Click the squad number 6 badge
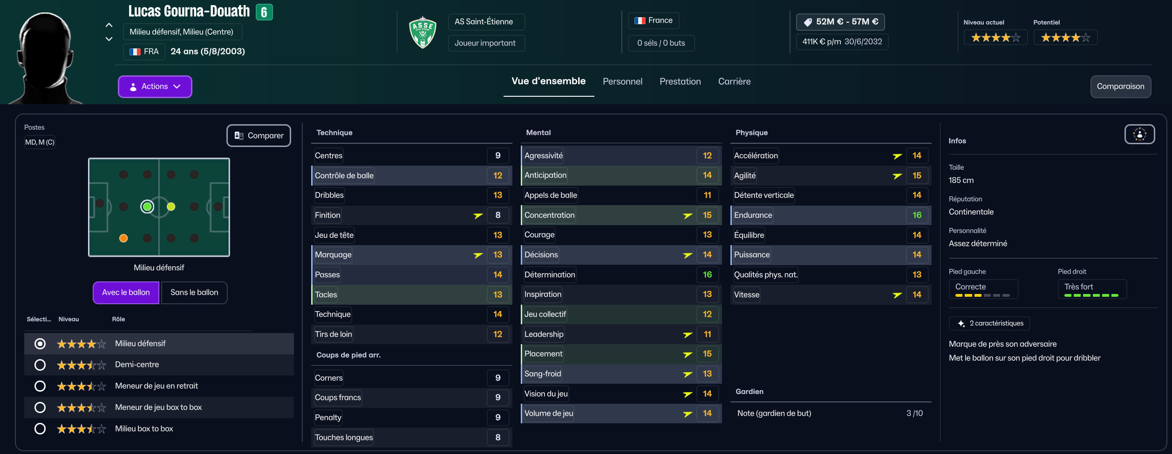The width and height of the screenshot is (1172, 454). click(x=264, y=12)
